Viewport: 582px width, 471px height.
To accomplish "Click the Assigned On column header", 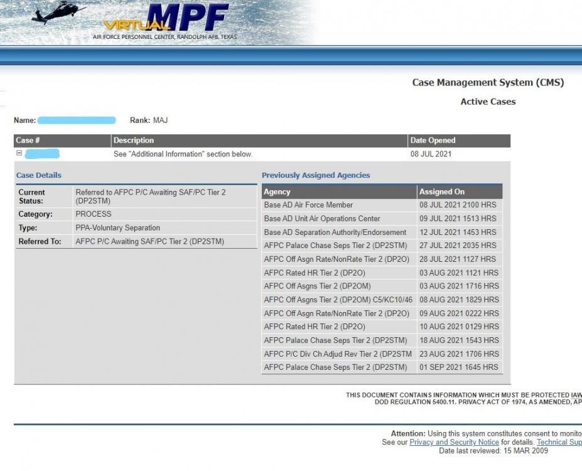I will point(442,192).
